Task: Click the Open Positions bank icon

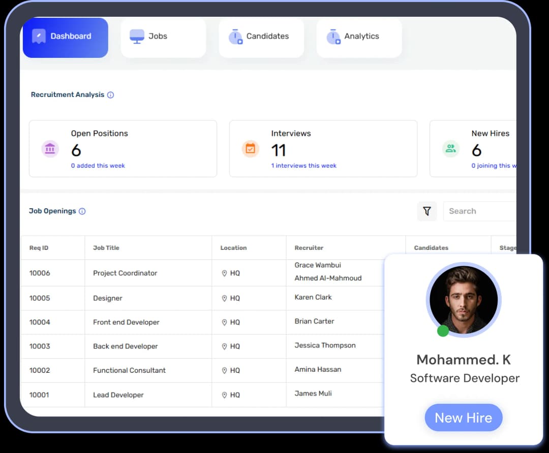Action: (x=50, y=149)
